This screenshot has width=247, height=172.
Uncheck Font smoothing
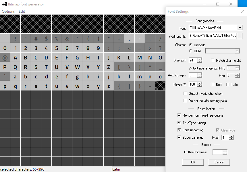(x=179, y=130)
